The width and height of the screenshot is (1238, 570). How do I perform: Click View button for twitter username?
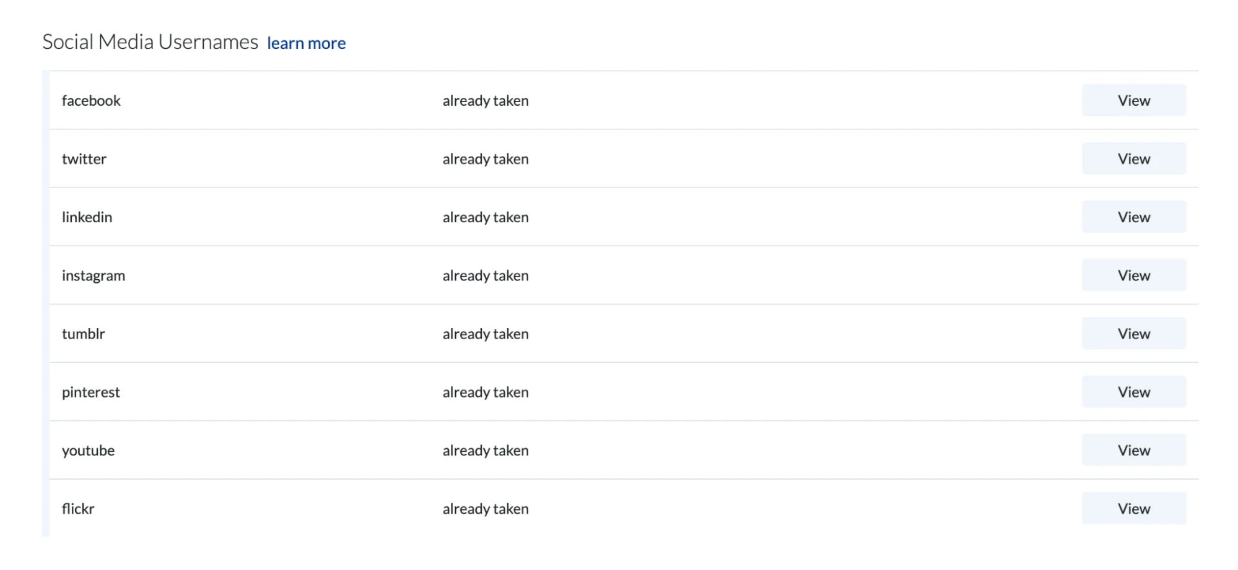click(x=1133, y=158)
